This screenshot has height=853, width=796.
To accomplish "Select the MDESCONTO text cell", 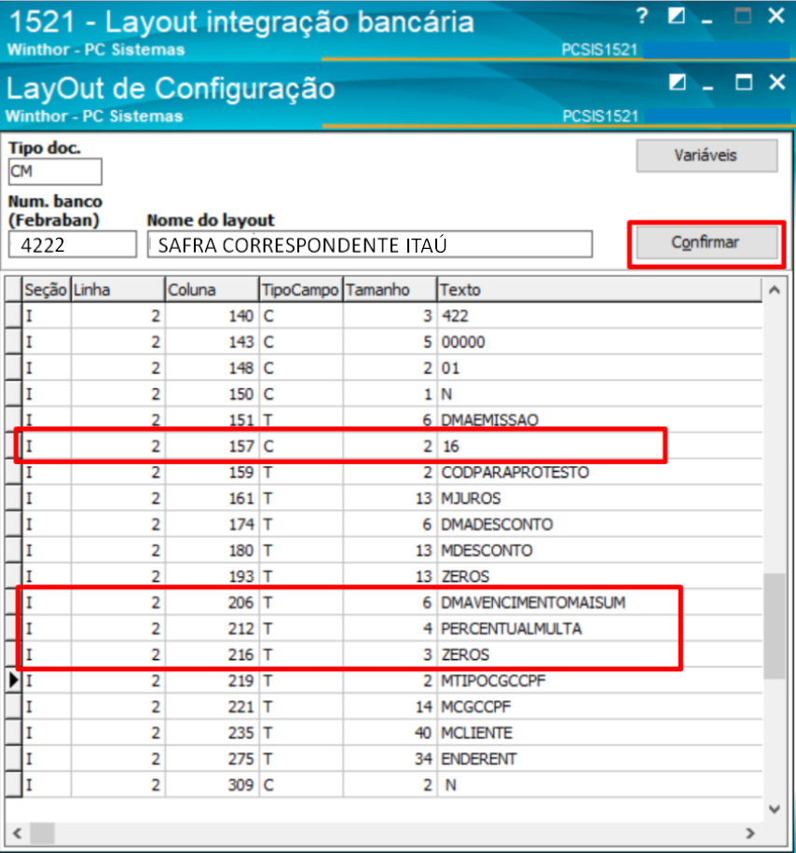I will pos(599,551).
